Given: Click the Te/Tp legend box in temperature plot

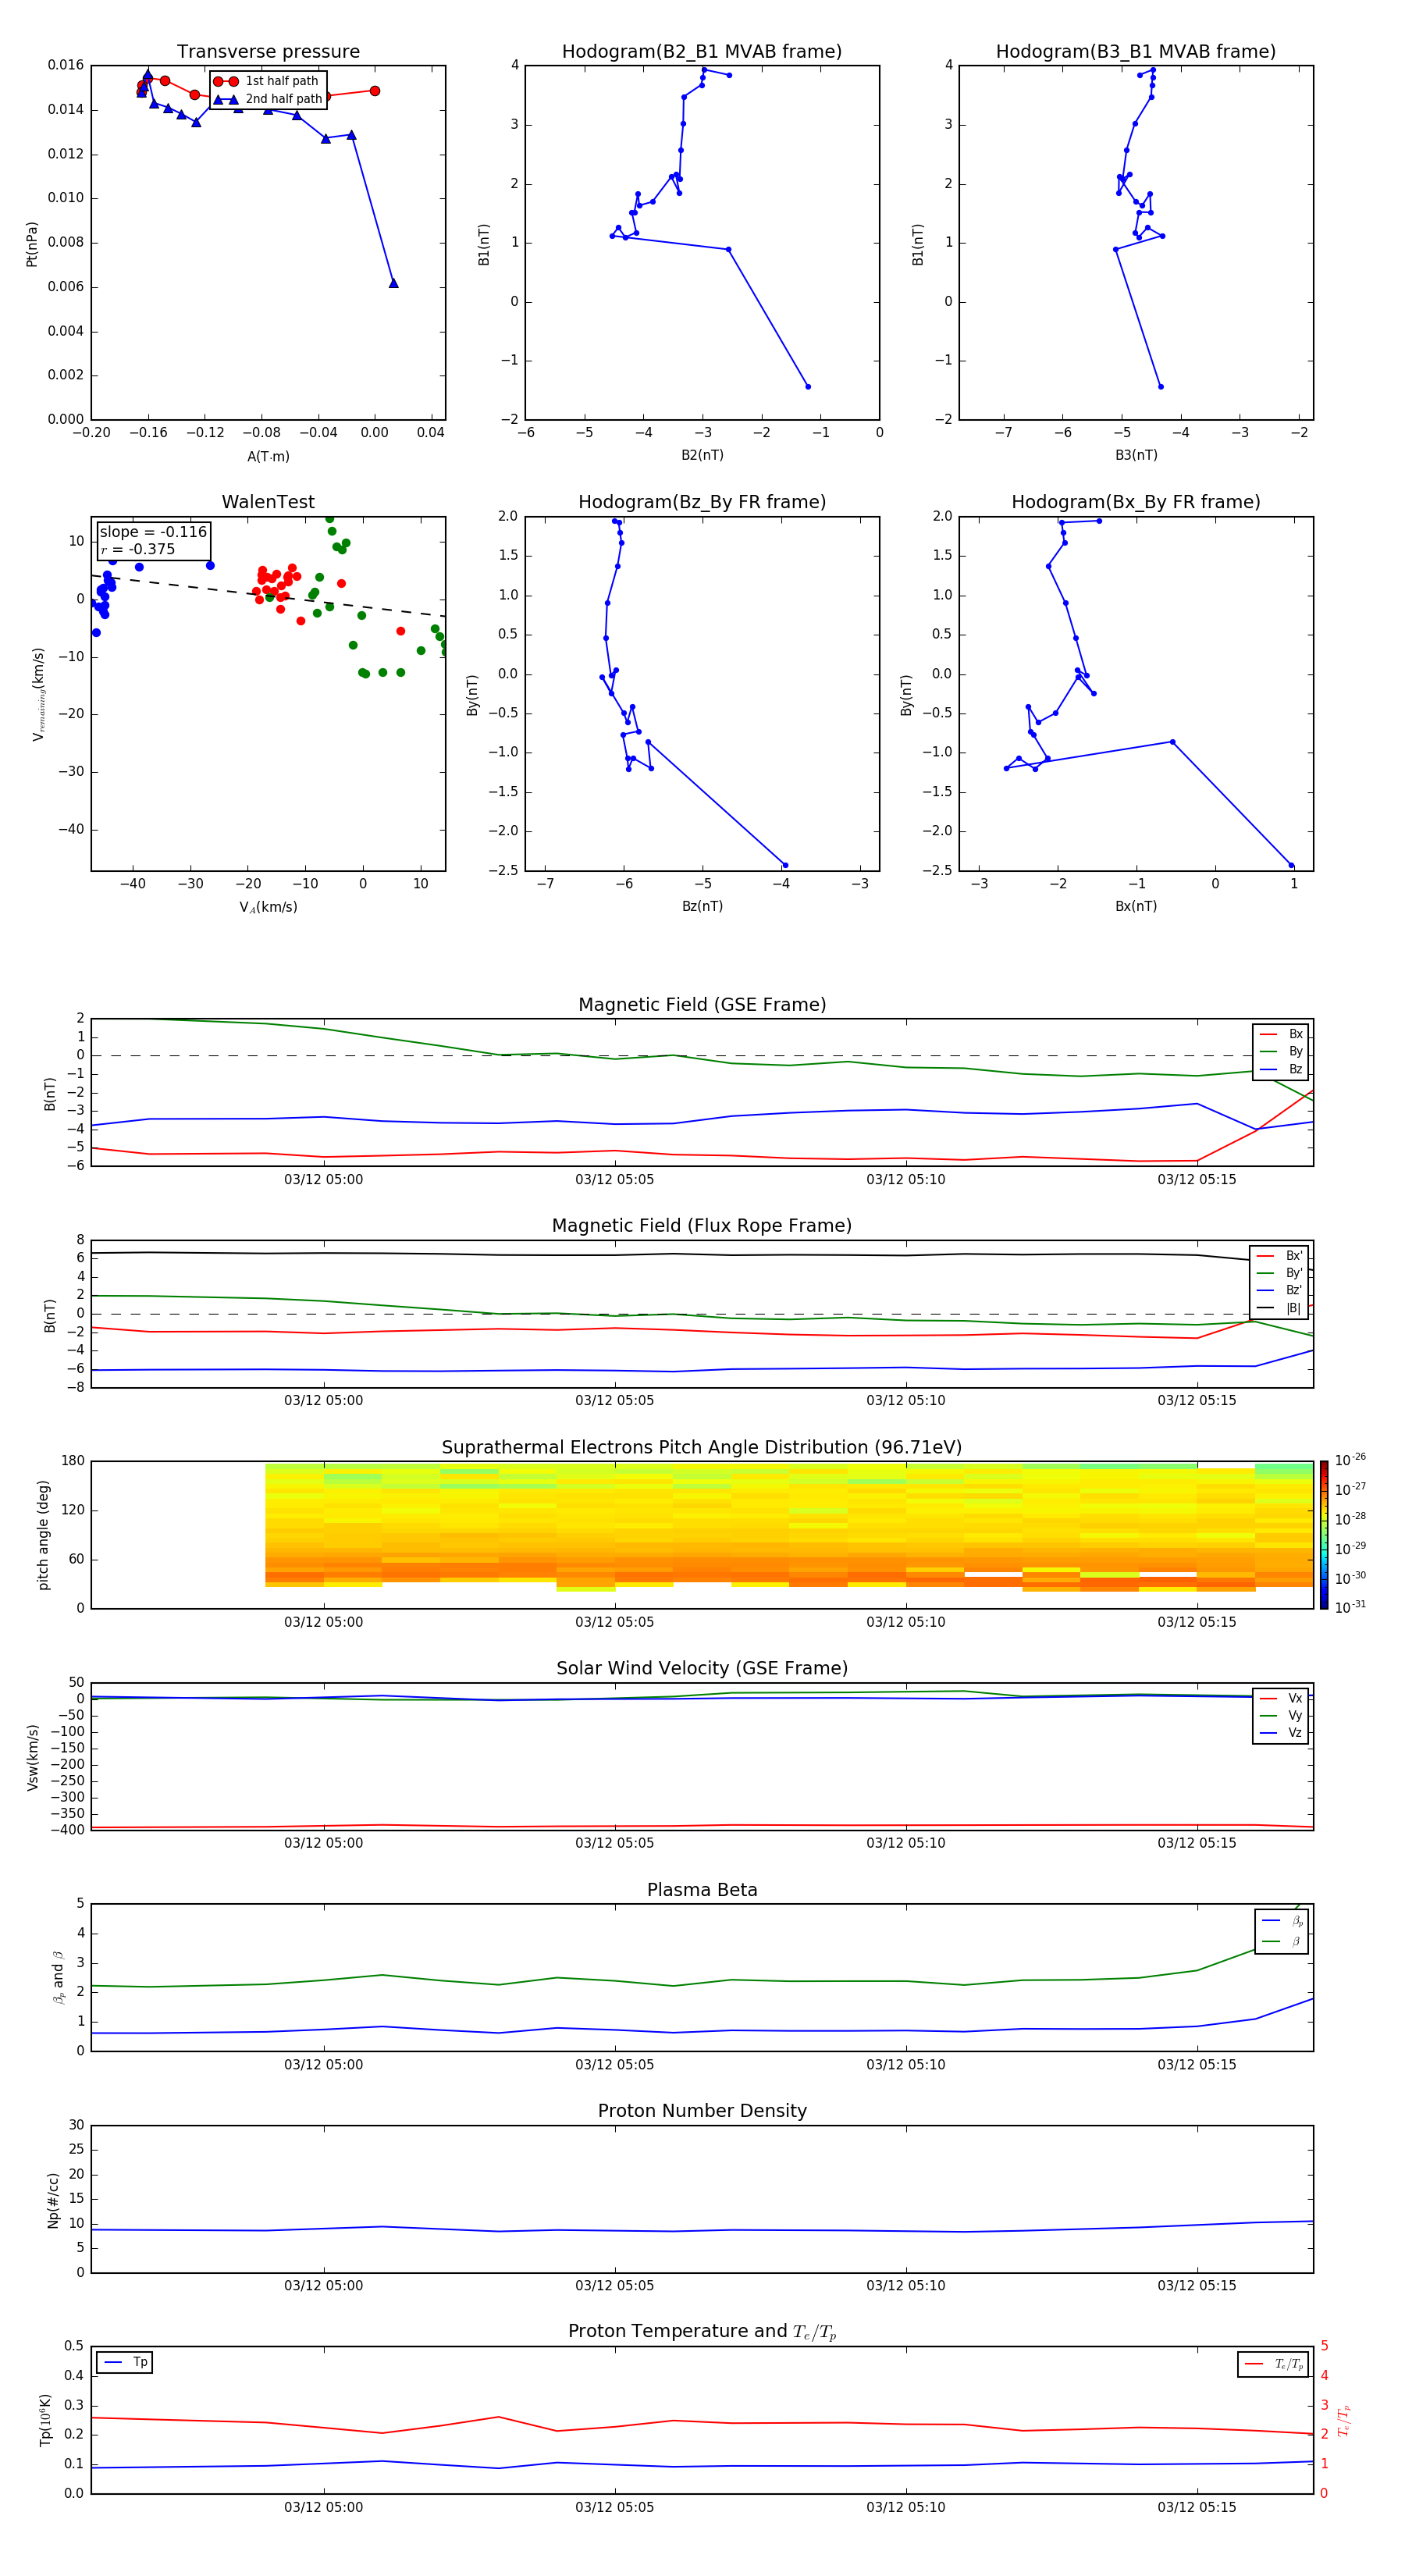Looking at the screenshot, I should 1273,2364.
